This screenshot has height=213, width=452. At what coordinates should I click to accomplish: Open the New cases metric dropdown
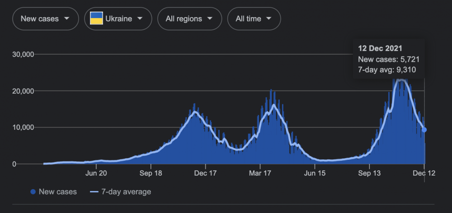point(45,19)
